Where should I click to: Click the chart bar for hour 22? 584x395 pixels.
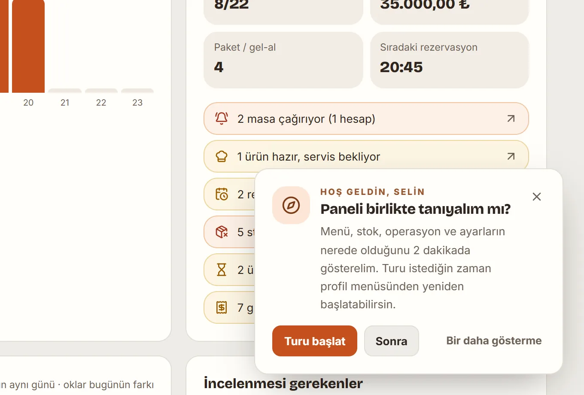(x=101, y=91)
